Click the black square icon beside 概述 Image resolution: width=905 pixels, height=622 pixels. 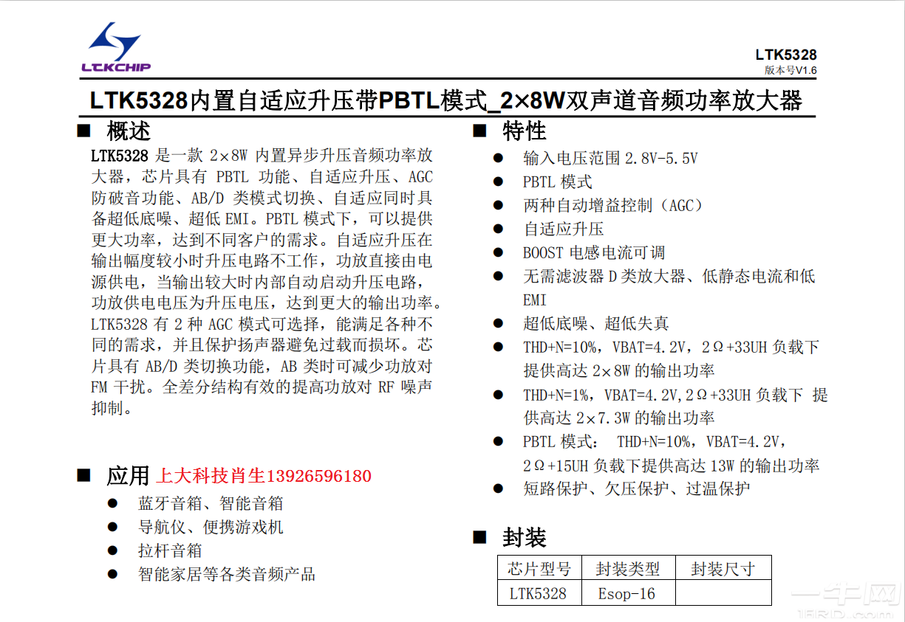[x=83, y=130]
